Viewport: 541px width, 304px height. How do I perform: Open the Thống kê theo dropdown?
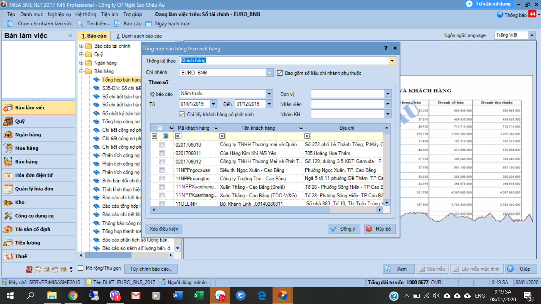(x=392, y=61)
